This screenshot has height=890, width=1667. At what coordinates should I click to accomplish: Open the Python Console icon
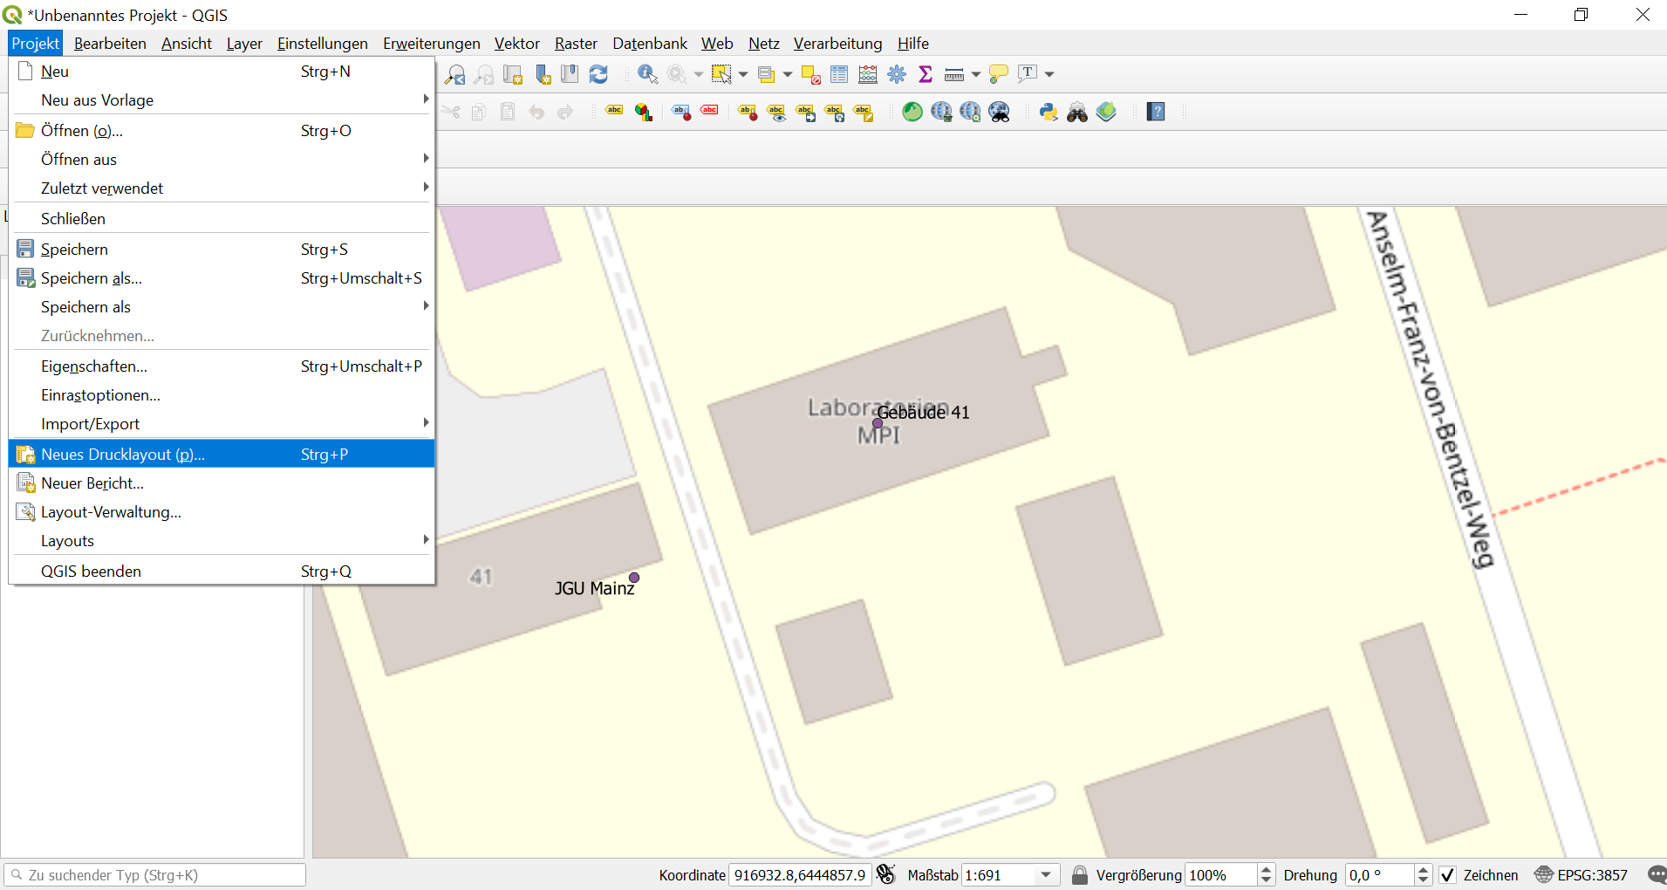(1049, 112)
